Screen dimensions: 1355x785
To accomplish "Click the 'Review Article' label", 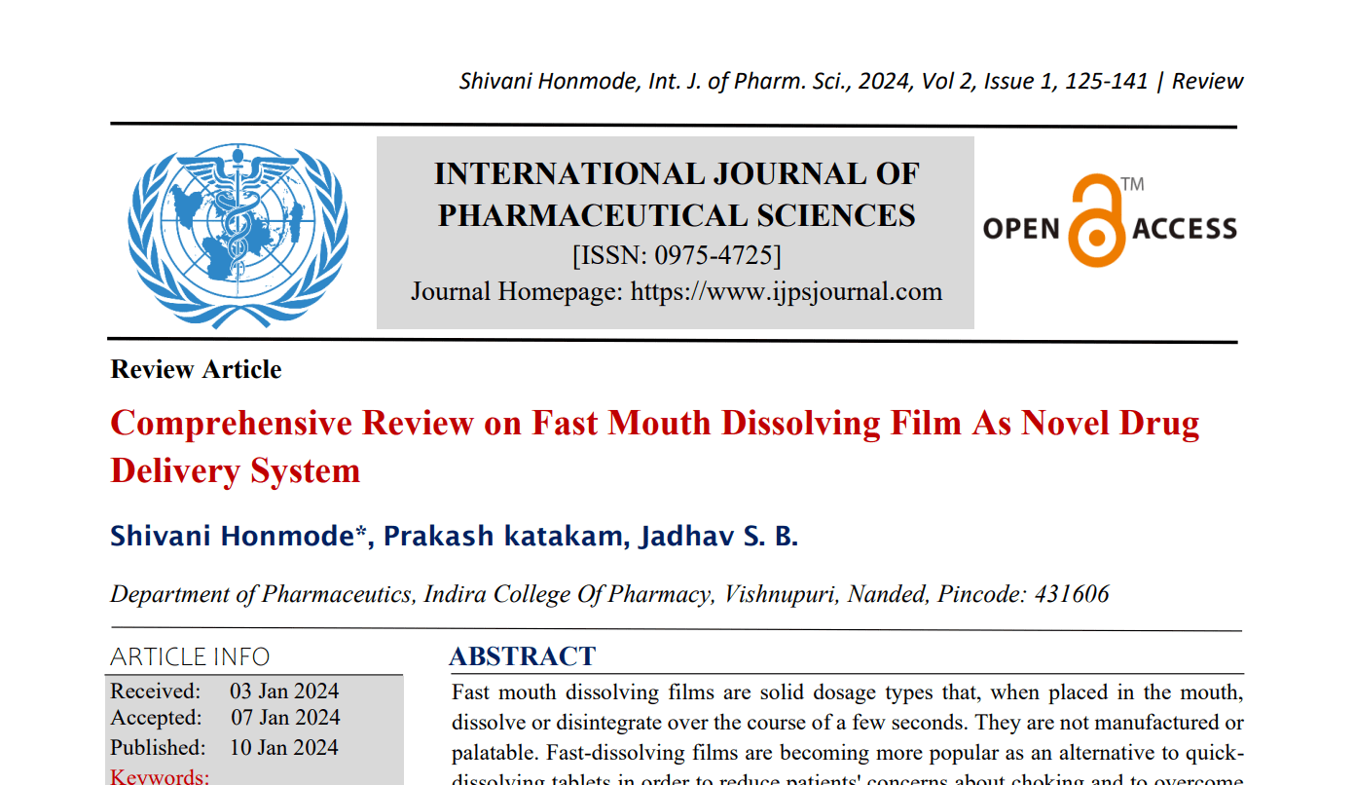I will 196,370.
